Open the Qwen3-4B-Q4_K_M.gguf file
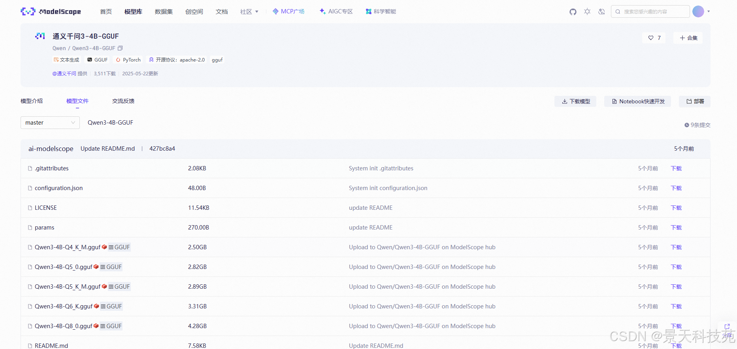Viewport: 737px width, 349px height. pos(68,247)
